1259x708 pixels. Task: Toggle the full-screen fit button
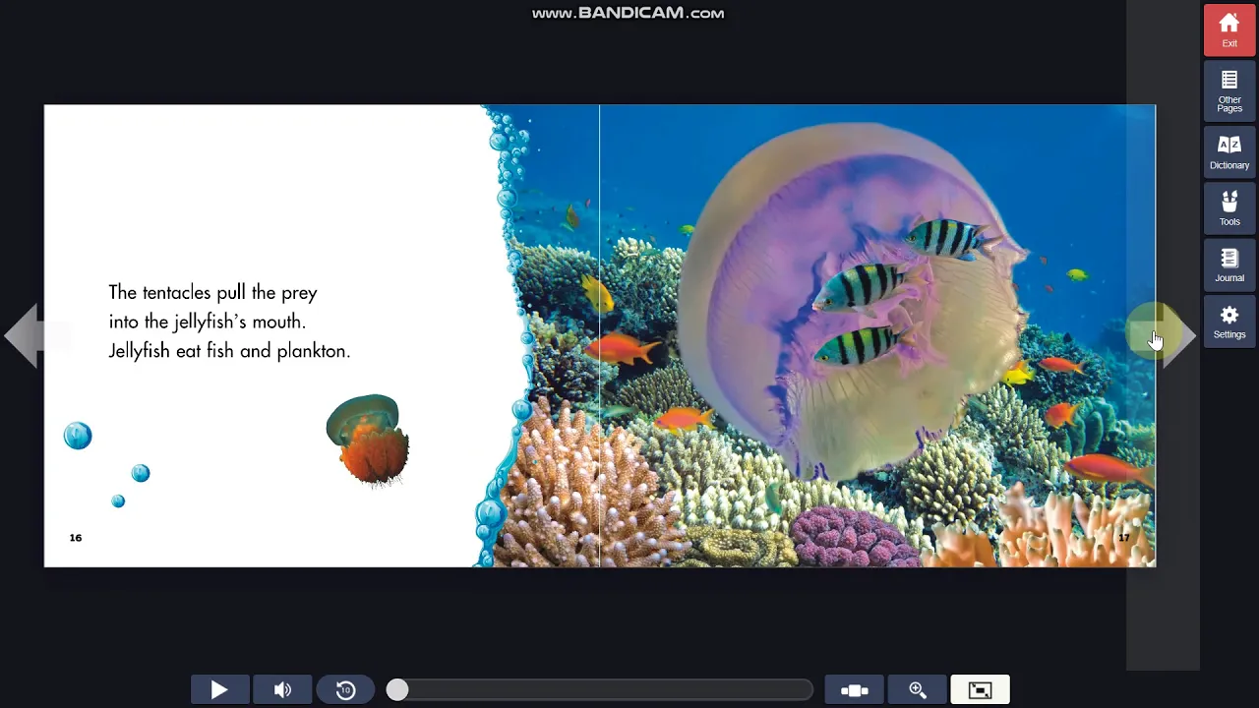tap(980, 690)
